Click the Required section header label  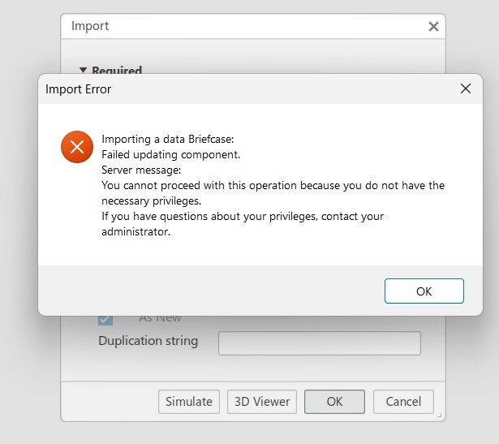point(117,71)
